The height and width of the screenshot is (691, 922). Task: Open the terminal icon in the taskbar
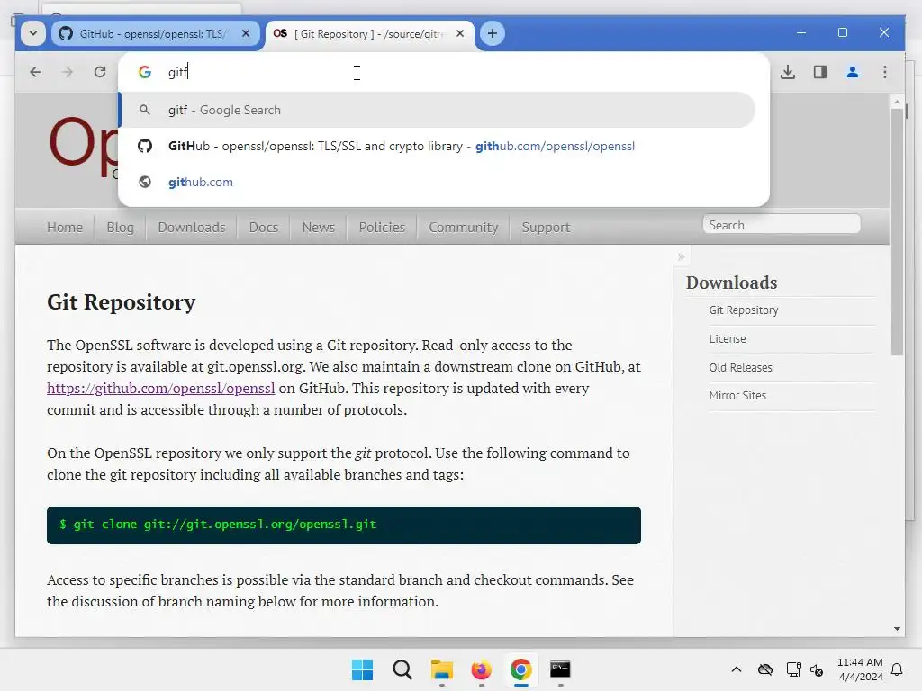[x=560, y=669]
